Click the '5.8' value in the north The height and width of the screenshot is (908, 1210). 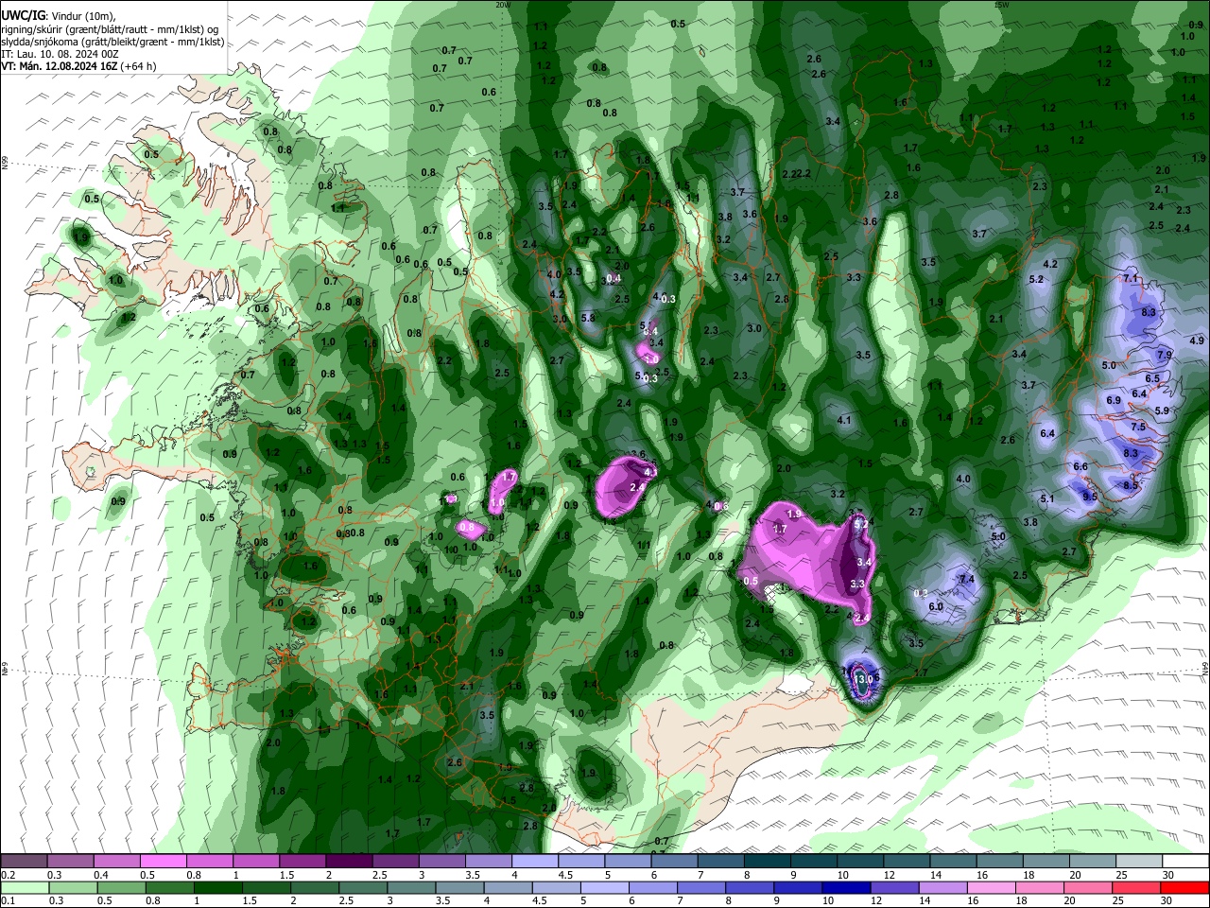588,318
